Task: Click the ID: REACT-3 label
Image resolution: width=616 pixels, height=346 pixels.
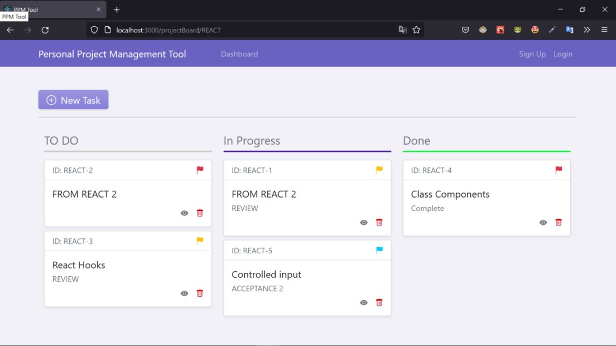Action: (x=73, y=241)
